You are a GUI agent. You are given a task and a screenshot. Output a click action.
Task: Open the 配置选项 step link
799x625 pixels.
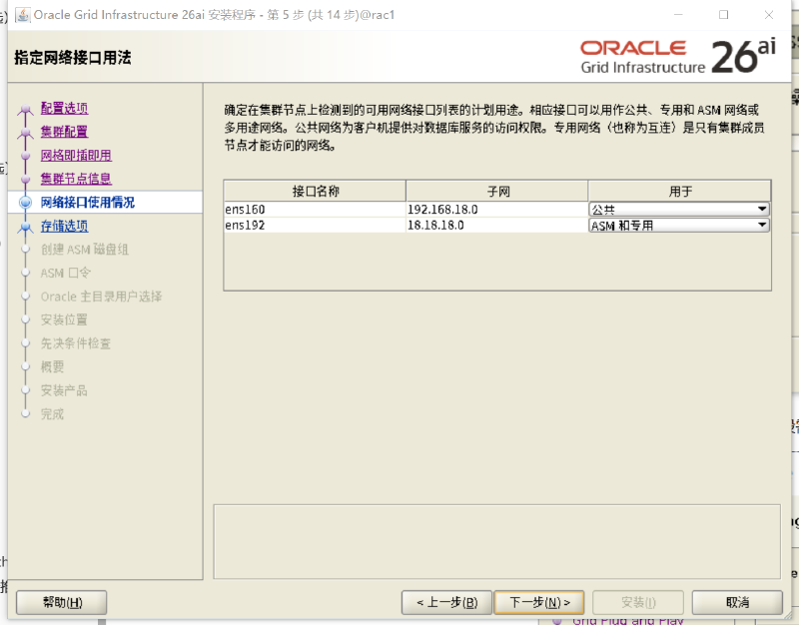click(x=64, y=108)
